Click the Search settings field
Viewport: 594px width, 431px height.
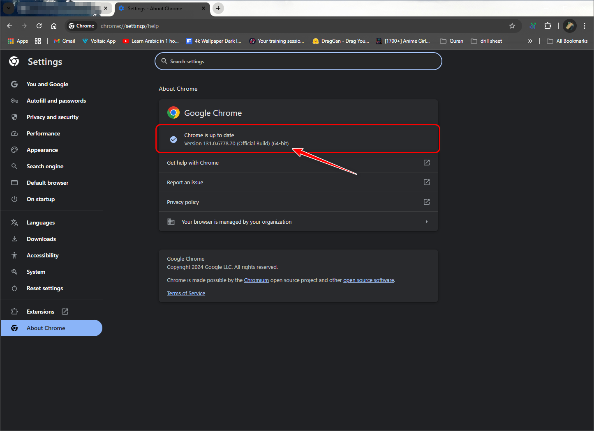tap(298, 61)
